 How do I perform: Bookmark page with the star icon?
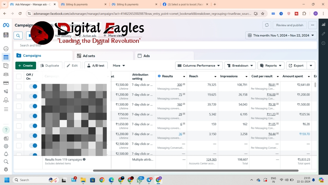click(263, 14)
